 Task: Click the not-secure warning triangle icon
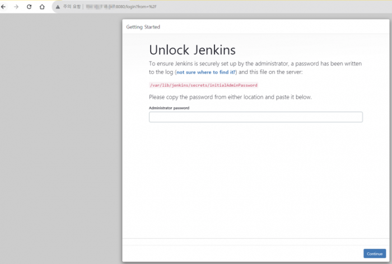pos(58,7)
